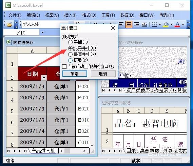Open the 编辑(E) menu
The width and height of the screenshot is (193, 166).
33,15
